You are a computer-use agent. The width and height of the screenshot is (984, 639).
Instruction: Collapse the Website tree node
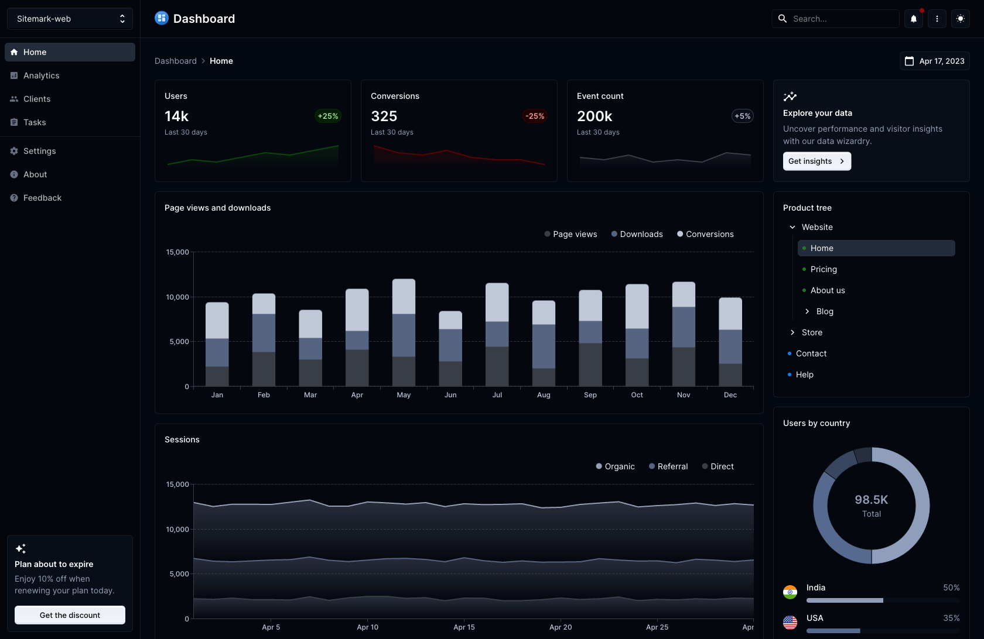click(x=792, y=227)
